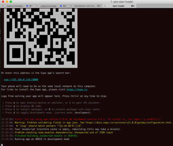Open the exp://192.168.0.118:19000 address link
The width and height of the screenshot is (173, 146).
point(21,80)
